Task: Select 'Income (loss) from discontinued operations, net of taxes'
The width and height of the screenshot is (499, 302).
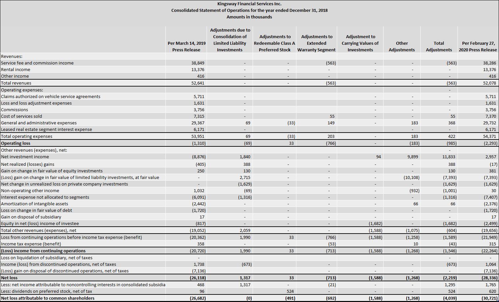Action: (59, 264)
